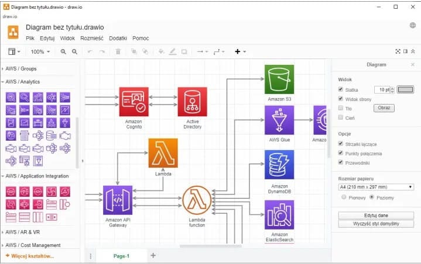
Task: Click the delete trash icon
Action: click(118, 51)
